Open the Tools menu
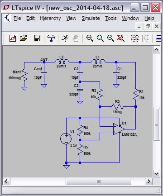Screen dimensions: 163x196 coord(111,18)
